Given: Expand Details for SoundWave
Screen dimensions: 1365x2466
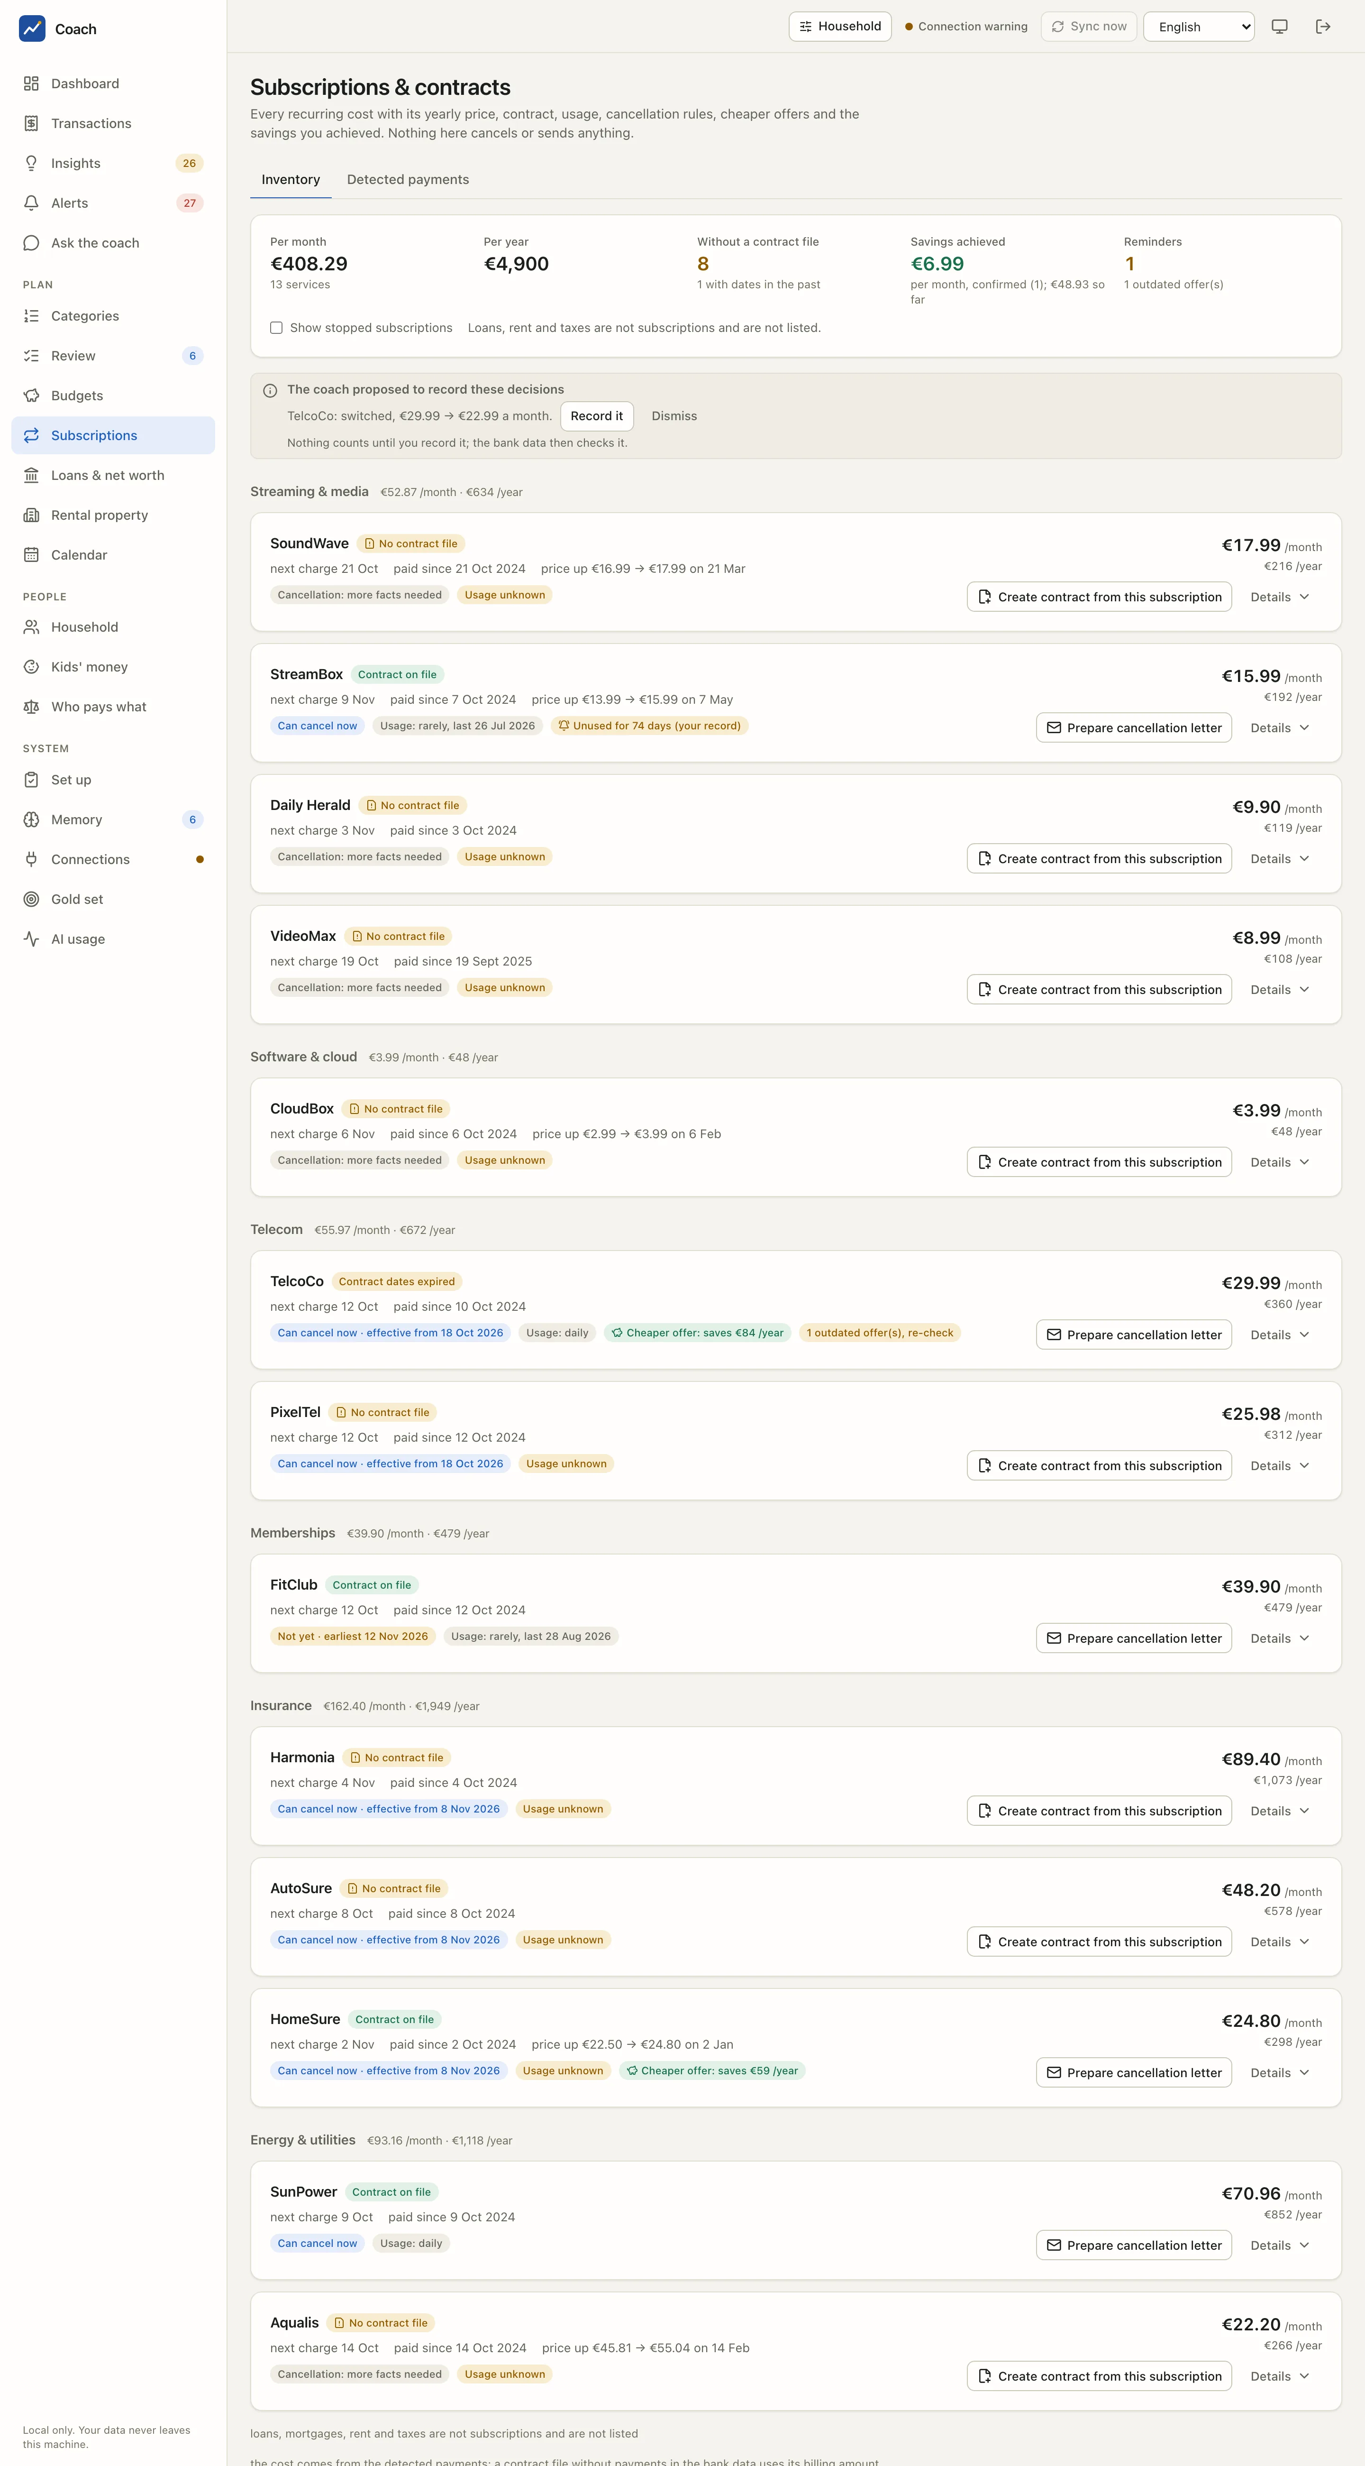Looking at the screenshot, I should pos(1280,598).
